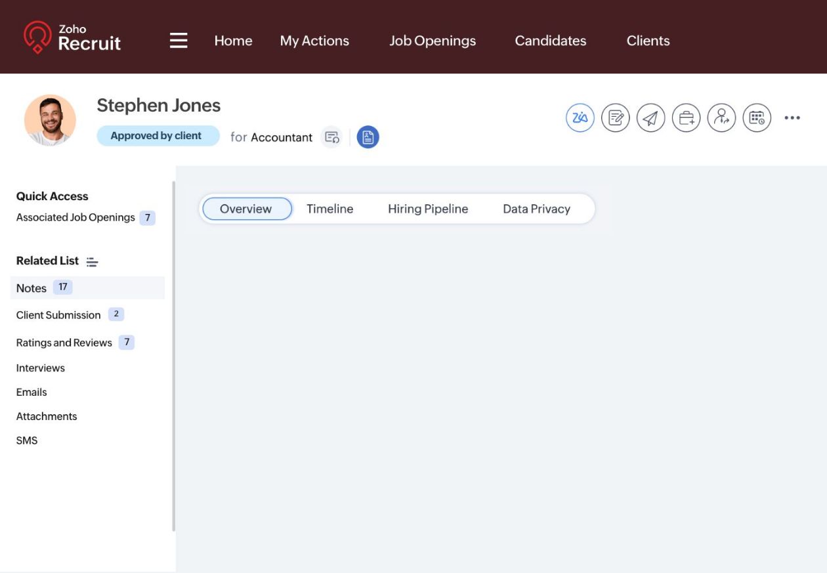
Task: Open the three-dot more actions menu
Action: 792,118
